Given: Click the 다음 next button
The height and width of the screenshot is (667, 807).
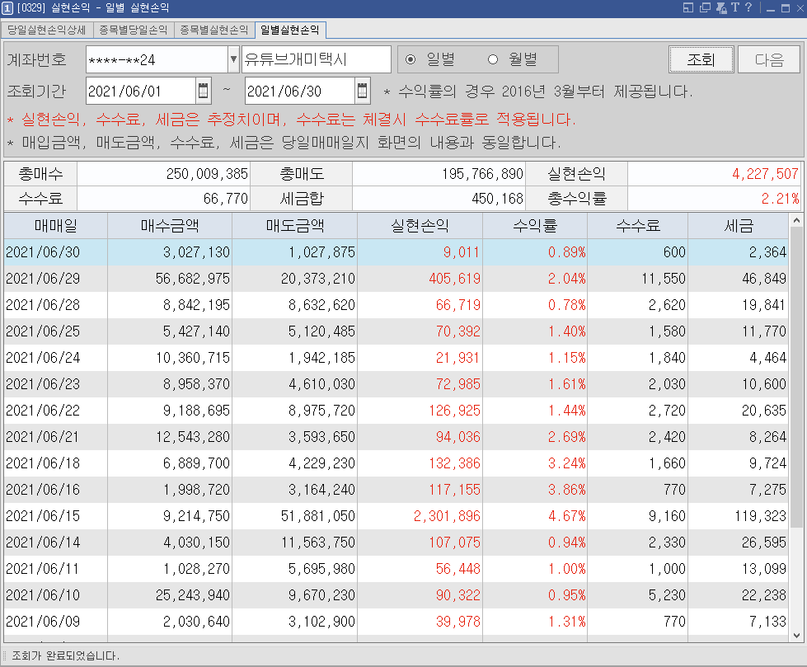Looking at the screenshot, I should (769, 59).
